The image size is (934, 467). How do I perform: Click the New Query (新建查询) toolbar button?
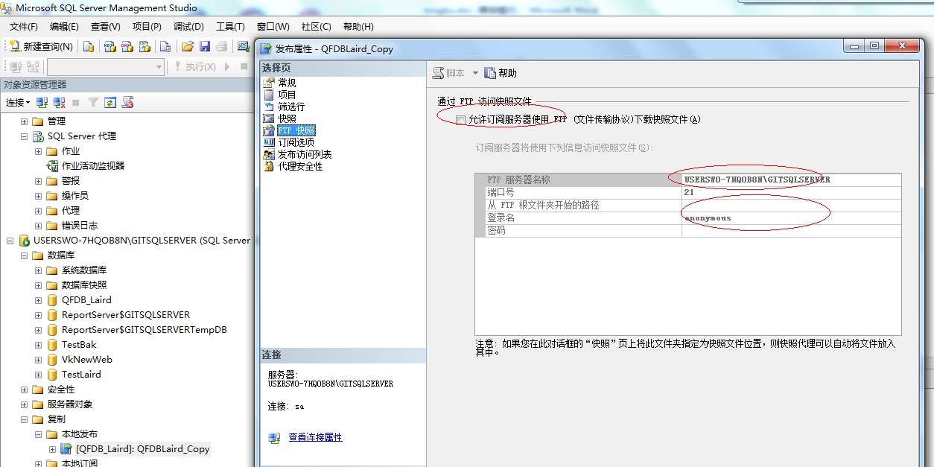coord(41,46)
